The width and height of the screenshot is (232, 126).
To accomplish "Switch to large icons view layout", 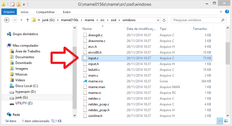I will pos(226,121).
